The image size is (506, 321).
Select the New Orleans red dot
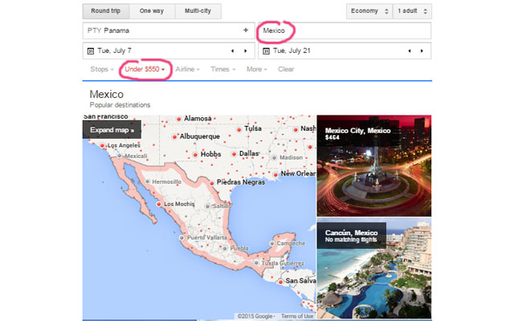point(275,175)
